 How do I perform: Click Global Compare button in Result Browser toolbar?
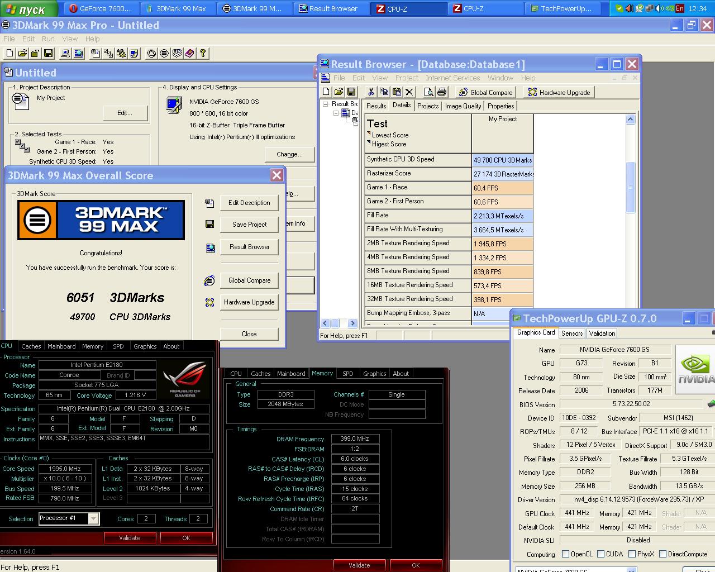(x=485, y=92)
